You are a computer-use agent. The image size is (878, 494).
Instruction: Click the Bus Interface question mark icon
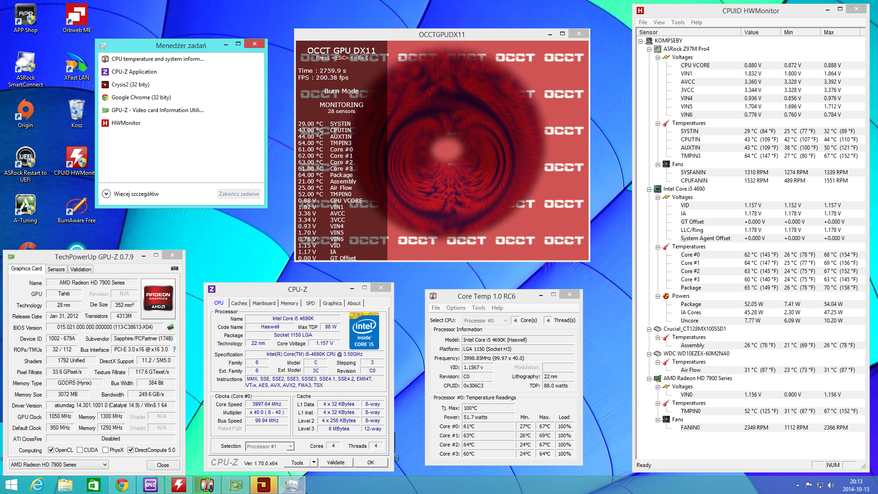tap(174, 349)
